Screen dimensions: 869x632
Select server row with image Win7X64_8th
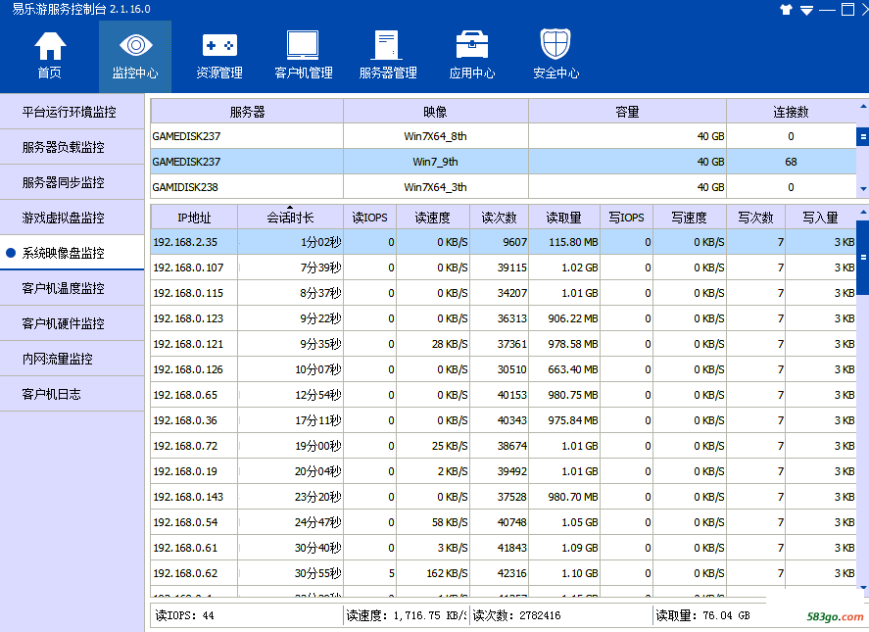(504, 136)
